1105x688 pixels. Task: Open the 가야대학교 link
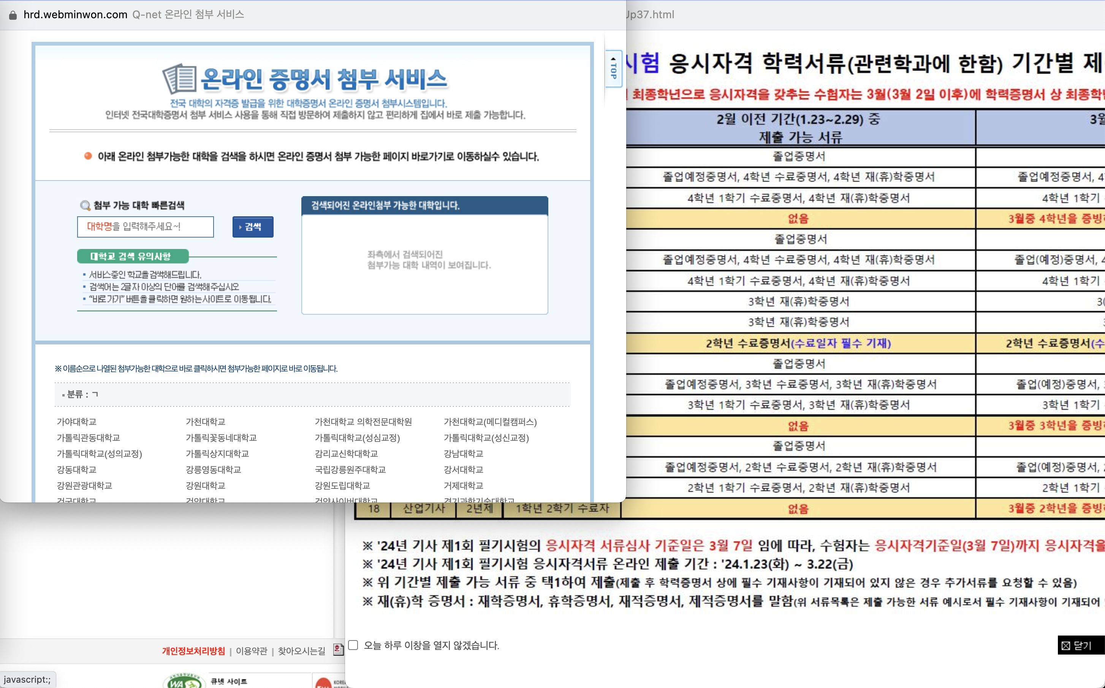click(x=76, y=422)
